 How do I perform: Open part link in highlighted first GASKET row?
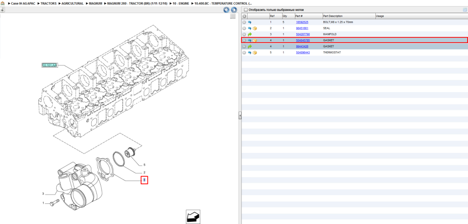click(302, 40)
